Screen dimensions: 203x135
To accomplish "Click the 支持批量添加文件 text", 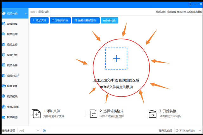I will click(54, 116).
